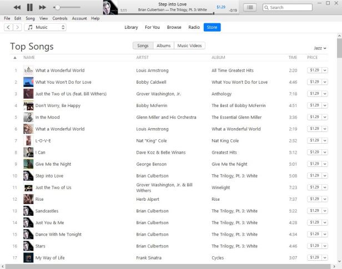This screenshot has height=269, width=342.
Task: Buy In the Mood for $1.29
Action: (x=314, y=117)
